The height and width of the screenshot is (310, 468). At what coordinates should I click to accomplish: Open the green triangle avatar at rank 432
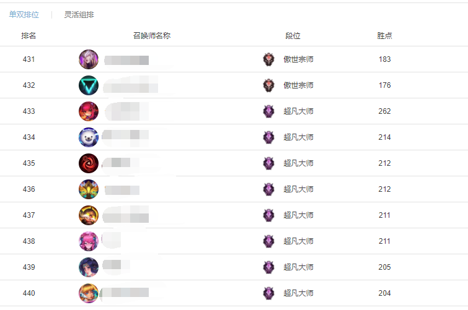pyautogui.click(x=89, y=85)
